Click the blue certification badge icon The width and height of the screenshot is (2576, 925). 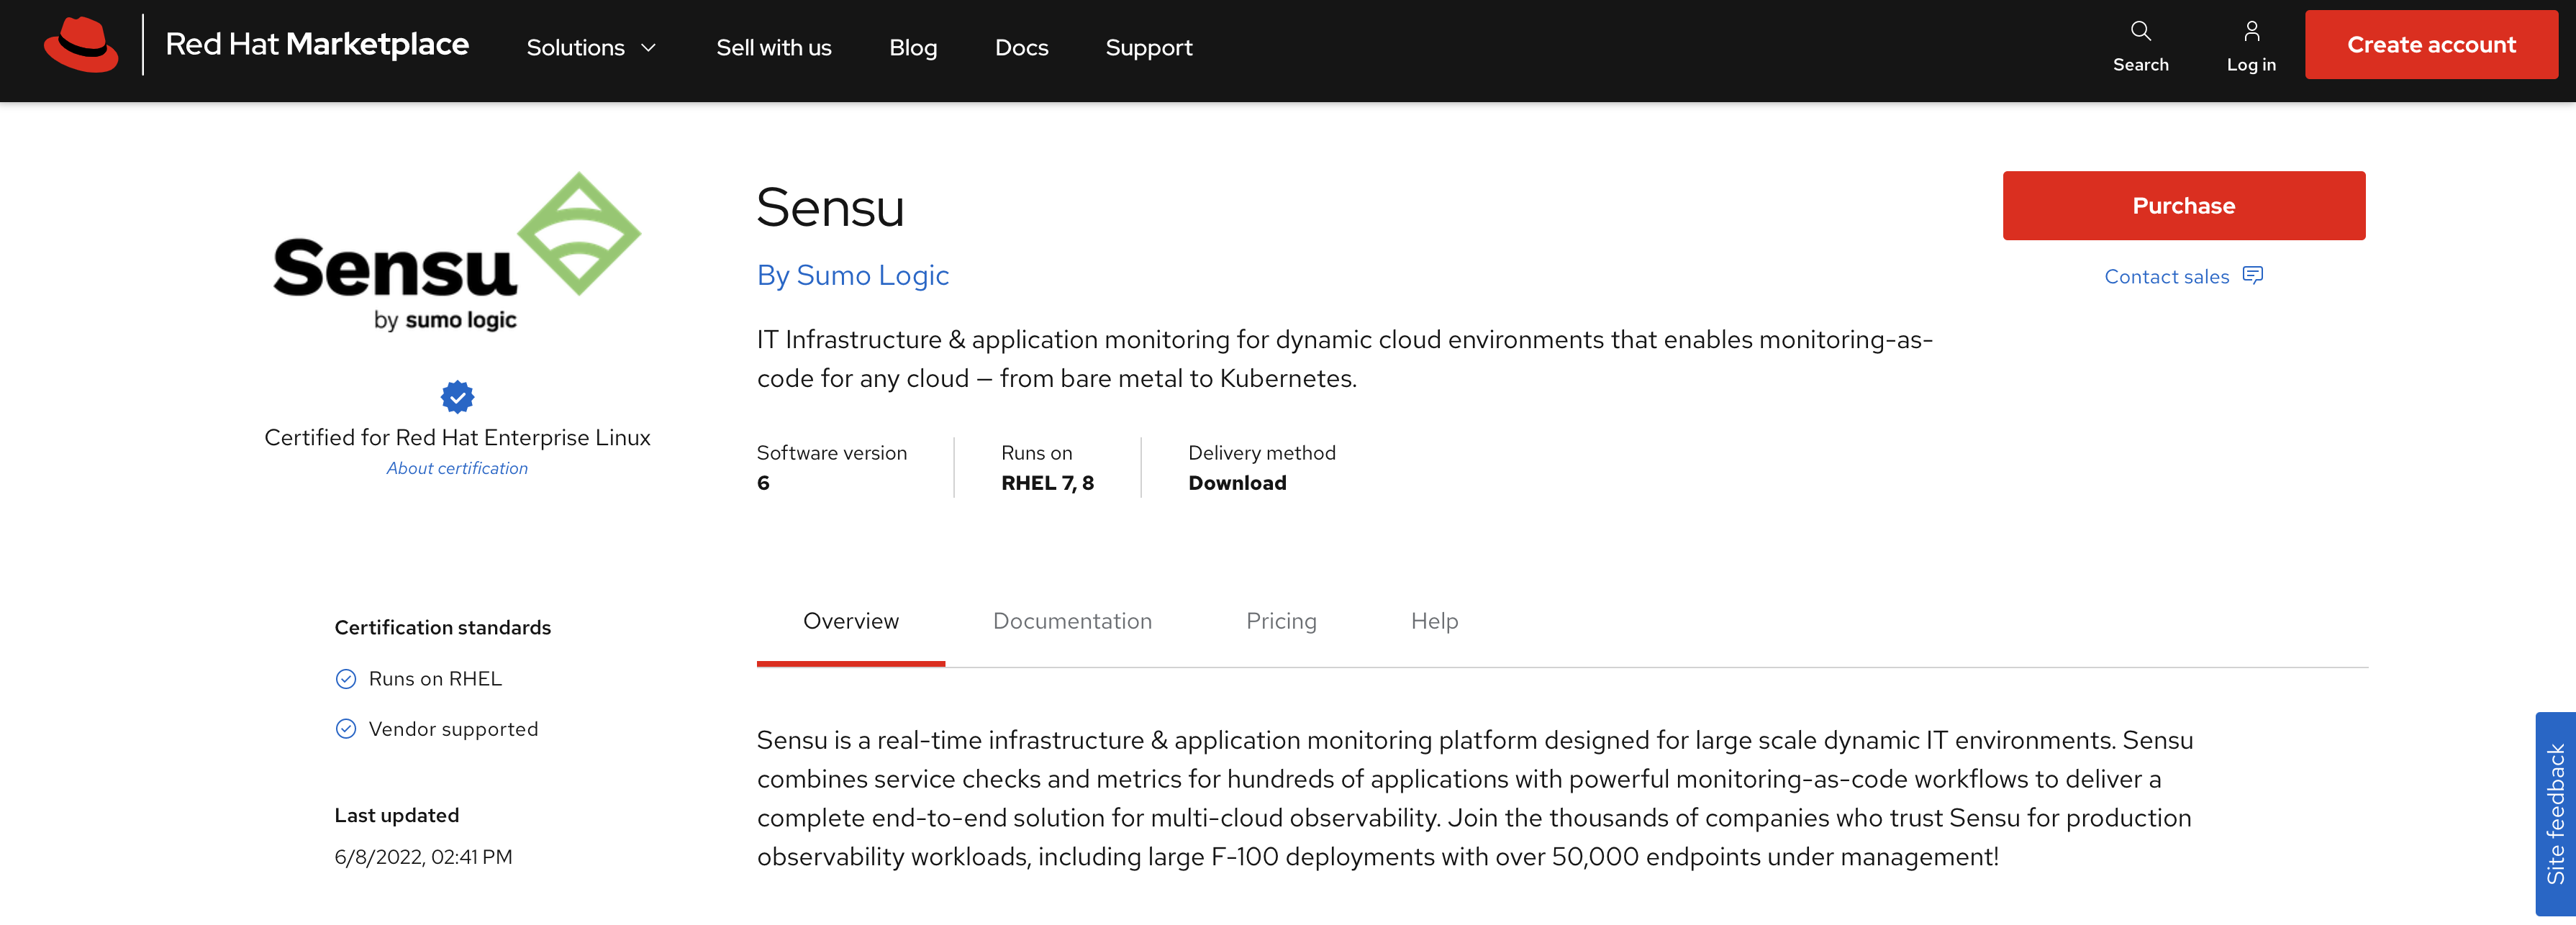(457, 397)
